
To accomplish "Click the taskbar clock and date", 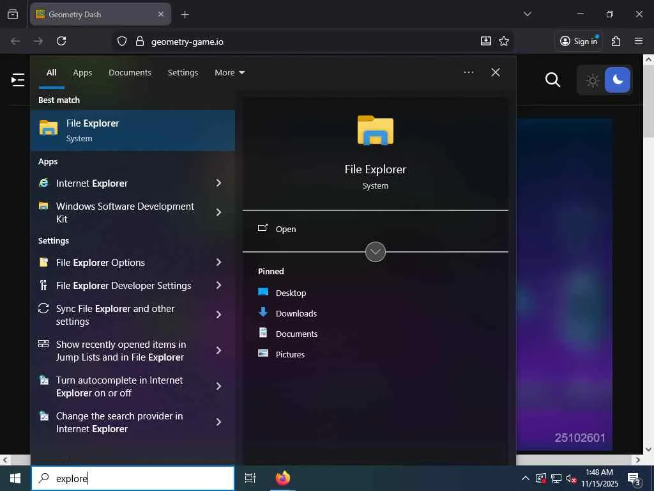I will 600,478.
